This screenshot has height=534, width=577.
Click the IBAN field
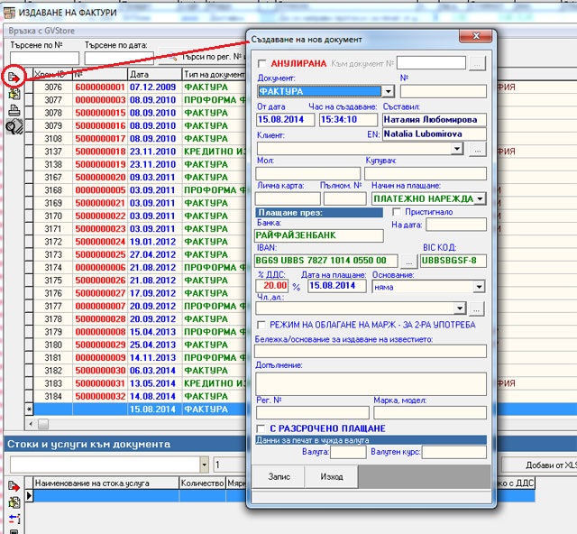click(326, 261)
